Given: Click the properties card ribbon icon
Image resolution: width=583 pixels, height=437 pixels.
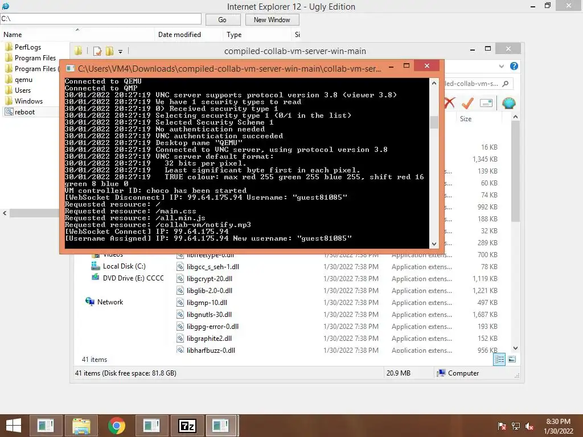Looking at the screenshot, I should [486, 103].
